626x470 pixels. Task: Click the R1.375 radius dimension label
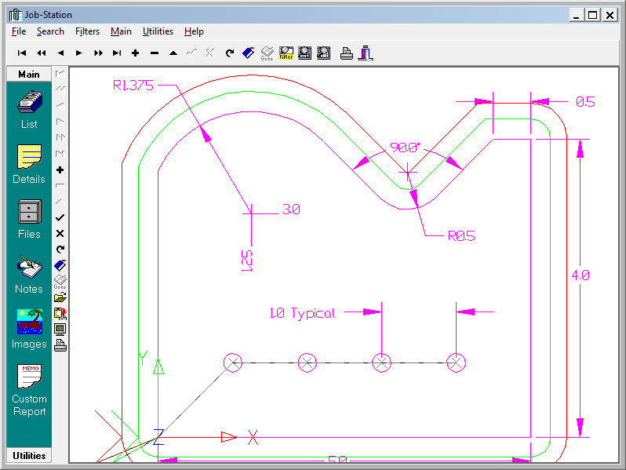click(133, 85)
